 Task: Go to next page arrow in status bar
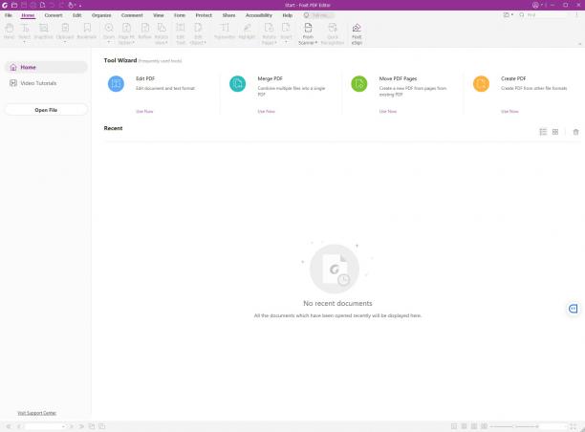tap(72, 426)
